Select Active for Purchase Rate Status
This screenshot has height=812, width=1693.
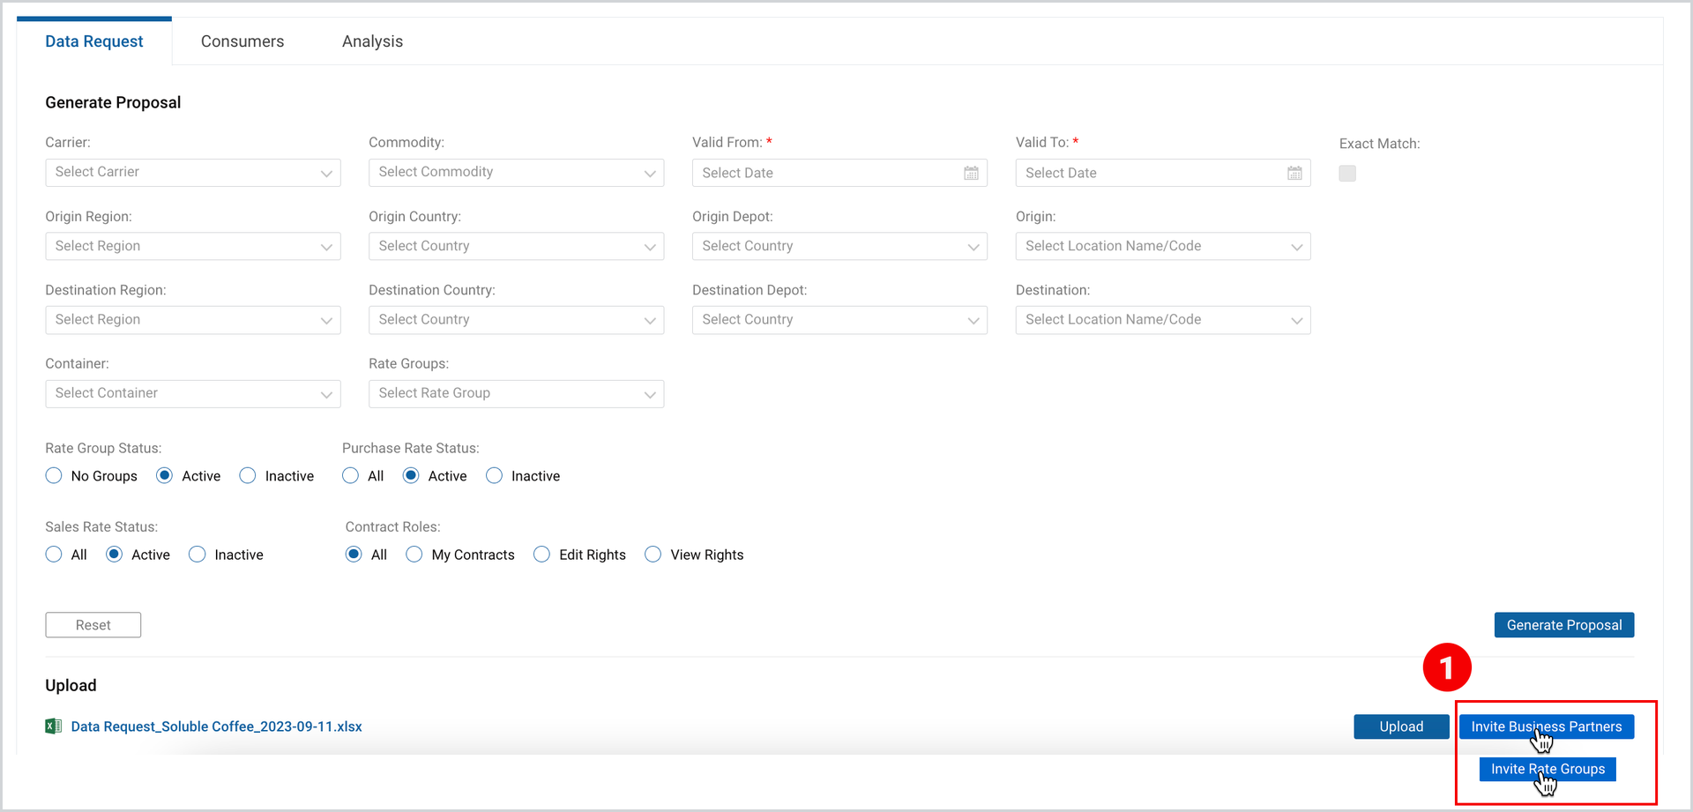pyautogui.click(x=411, y=476)
